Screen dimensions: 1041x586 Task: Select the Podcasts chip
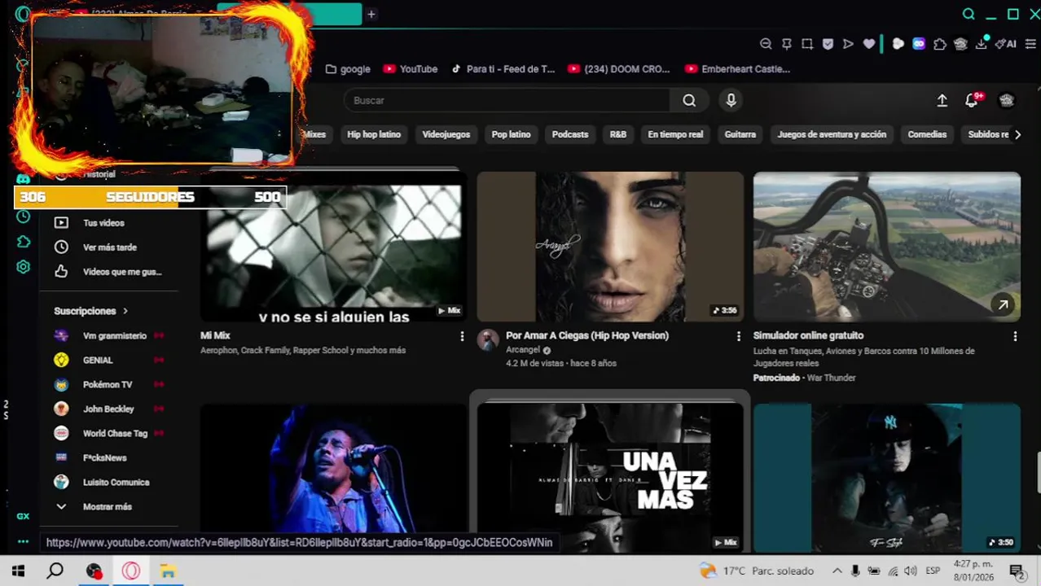[x=570, y=134]
